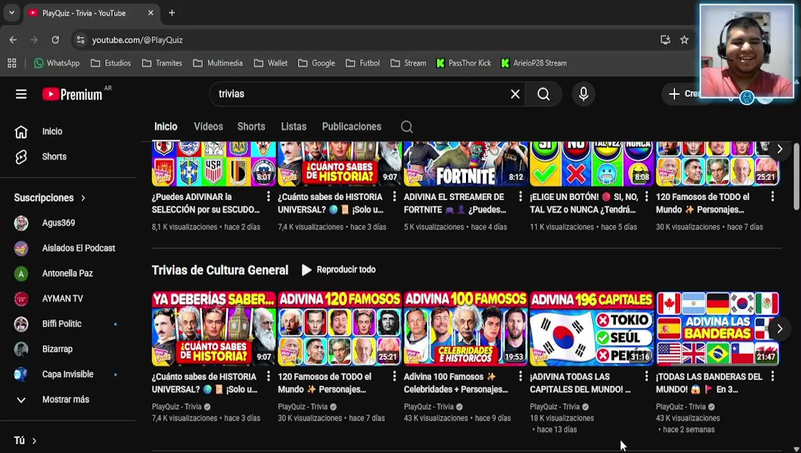Open options for ELIGE UN BOTÓN video
The width and height of the screenshot is (801, 453).
(x=646, y=197)
